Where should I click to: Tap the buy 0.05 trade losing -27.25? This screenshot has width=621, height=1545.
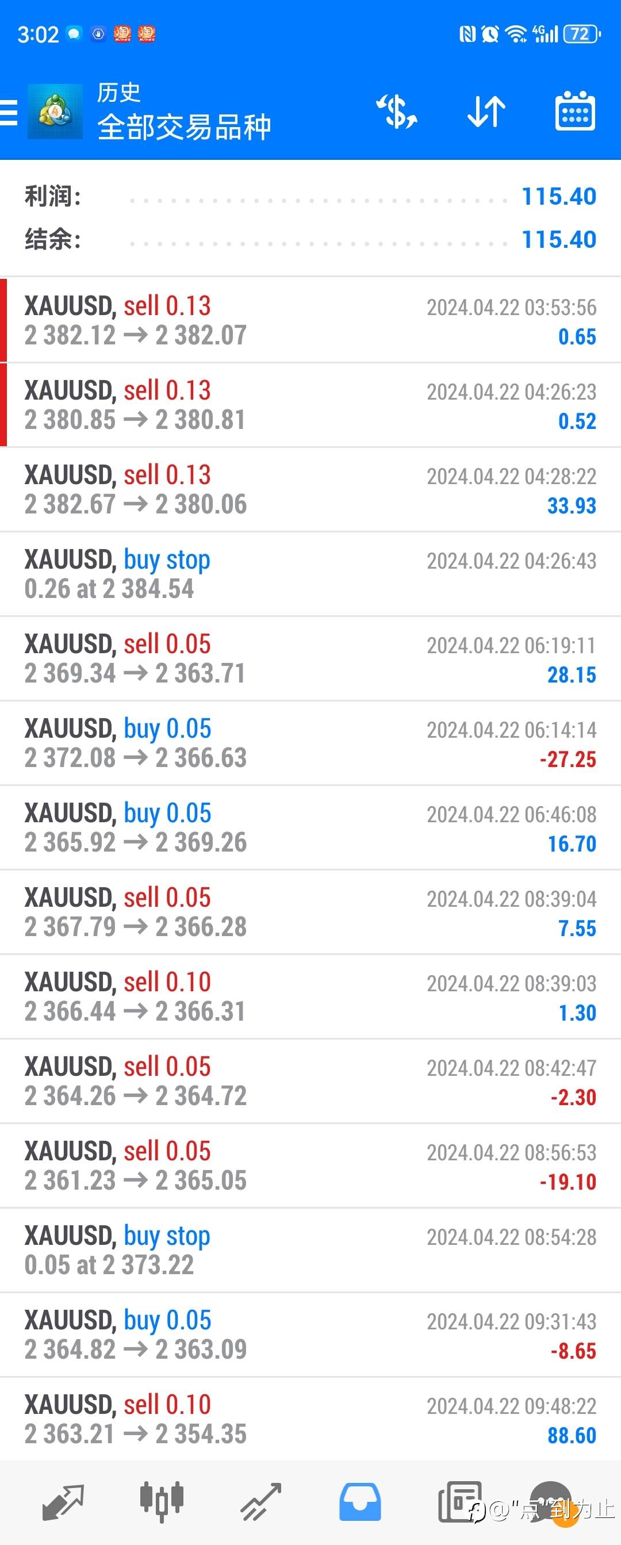click(310, 743)
